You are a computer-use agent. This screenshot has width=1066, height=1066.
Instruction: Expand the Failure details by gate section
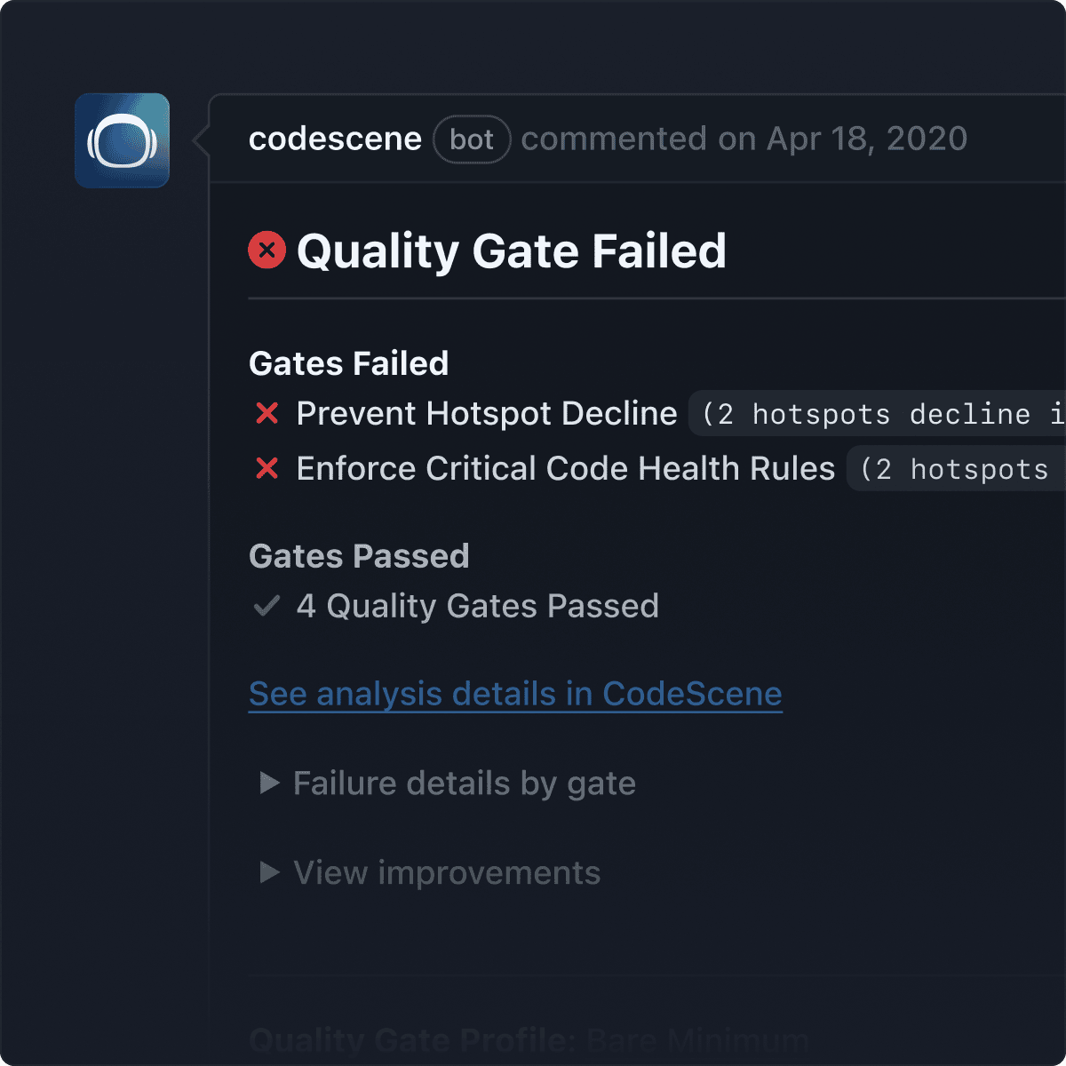(465, 784)
